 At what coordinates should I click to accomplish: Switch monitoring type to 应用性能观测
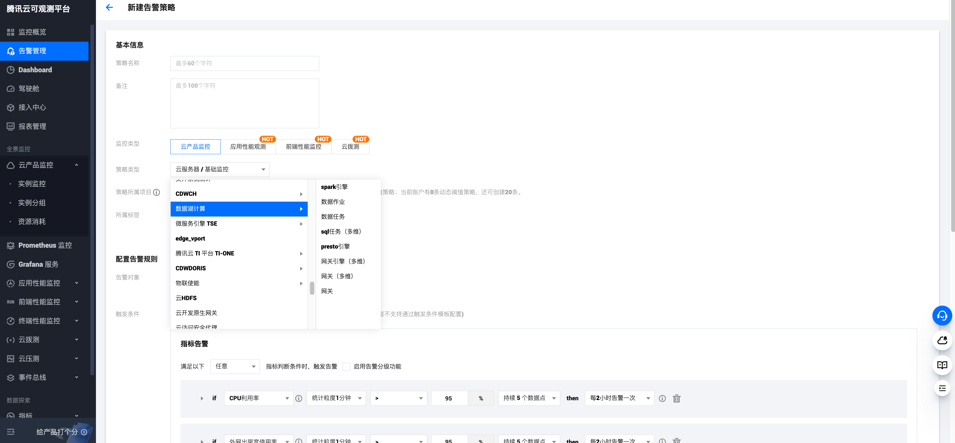tap(248, 146)
